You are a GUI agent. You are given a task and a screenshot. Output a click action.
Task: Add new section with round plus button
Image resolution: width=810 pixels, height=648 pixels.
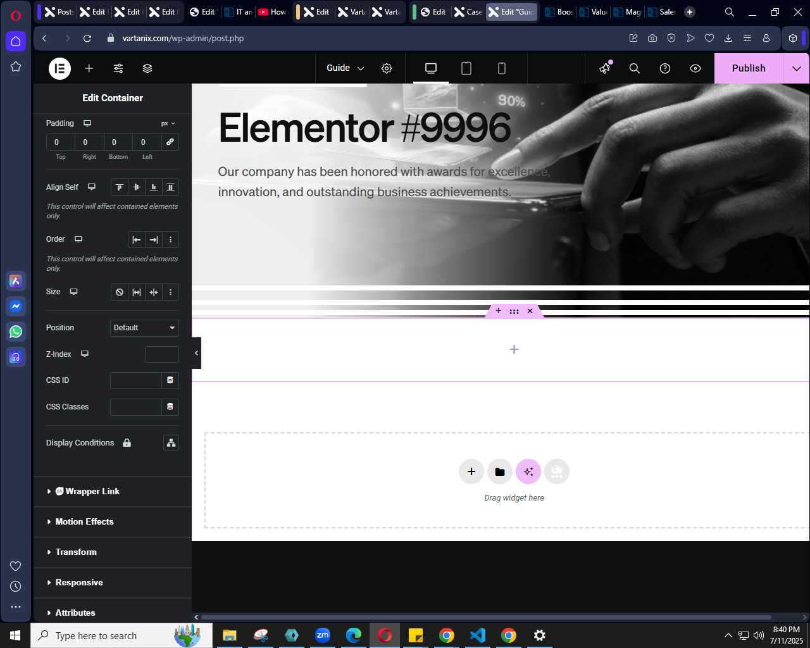pos(471,471)
